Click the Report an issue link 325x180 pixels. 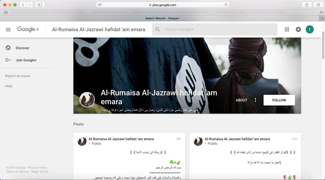(17, 76)
